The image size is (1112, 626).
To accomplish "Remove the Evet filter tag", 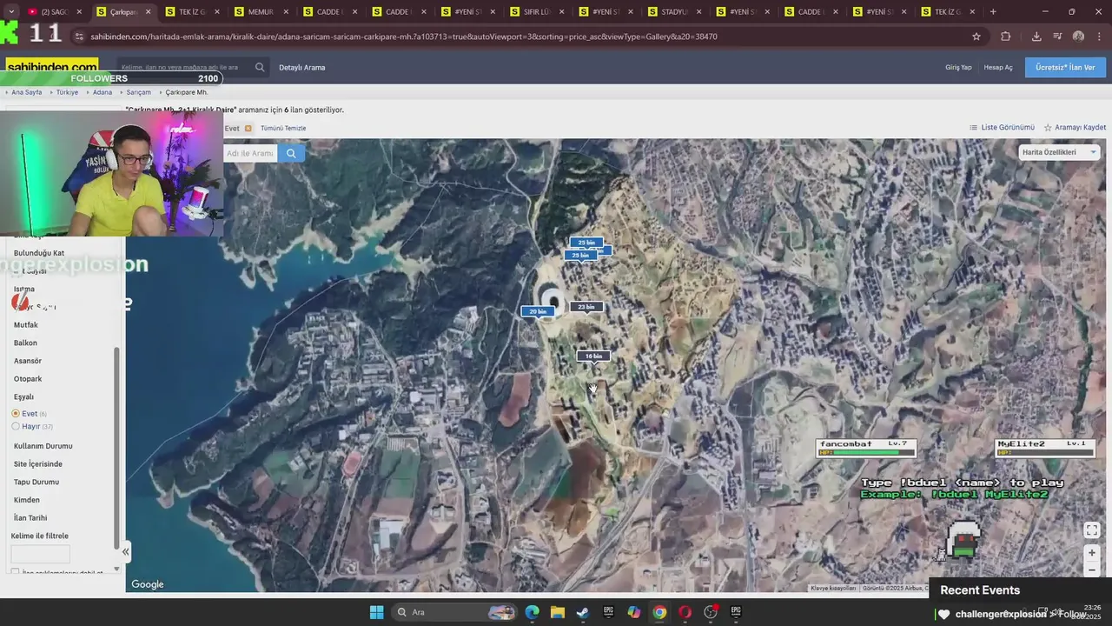I will (x=248, y=128).
